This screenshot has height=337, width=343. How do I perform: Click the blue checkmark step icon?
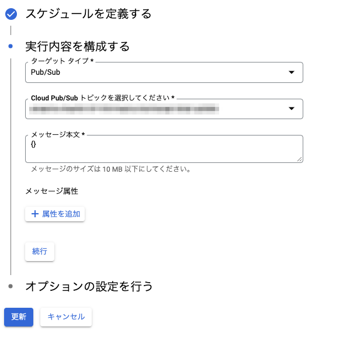point(11,14)
